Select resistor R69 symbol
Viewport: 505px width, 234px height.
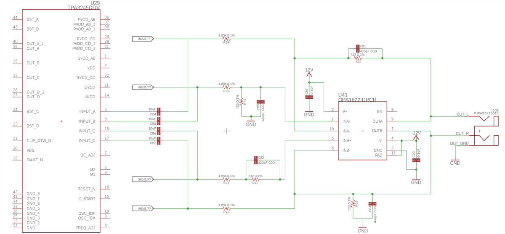point(226,39)
